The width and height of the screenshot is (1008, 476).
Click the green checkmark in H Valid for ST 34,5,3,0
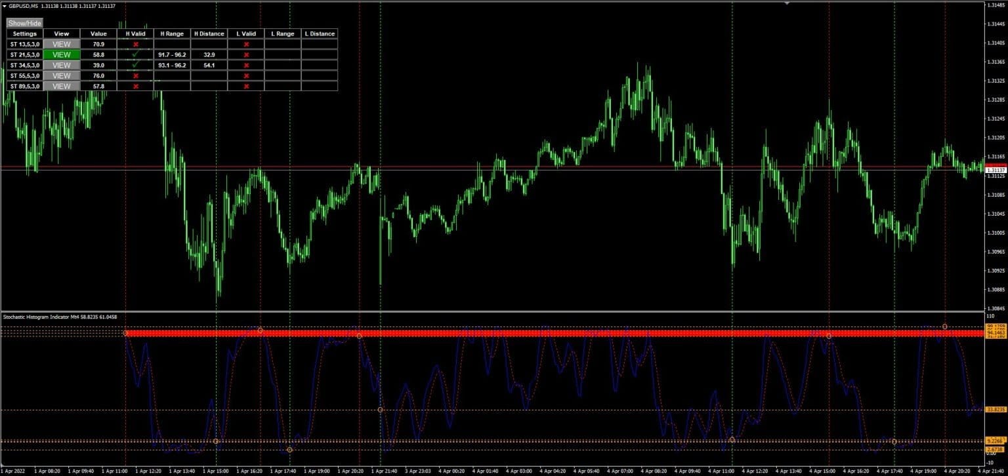(135, 65)
